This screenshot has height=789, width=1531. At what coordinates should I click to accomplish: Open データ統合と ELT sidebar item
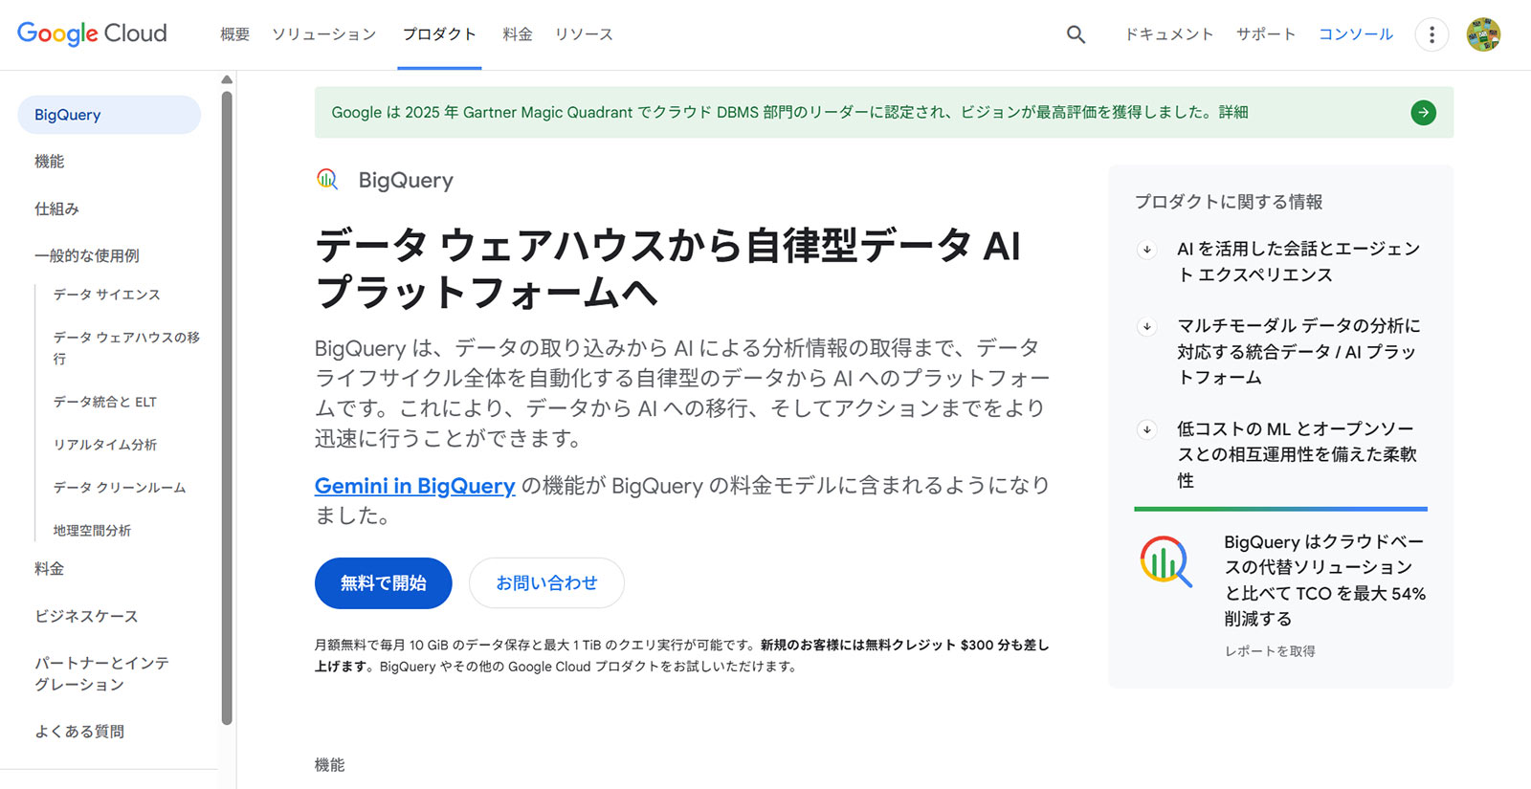tap(104, 402)
